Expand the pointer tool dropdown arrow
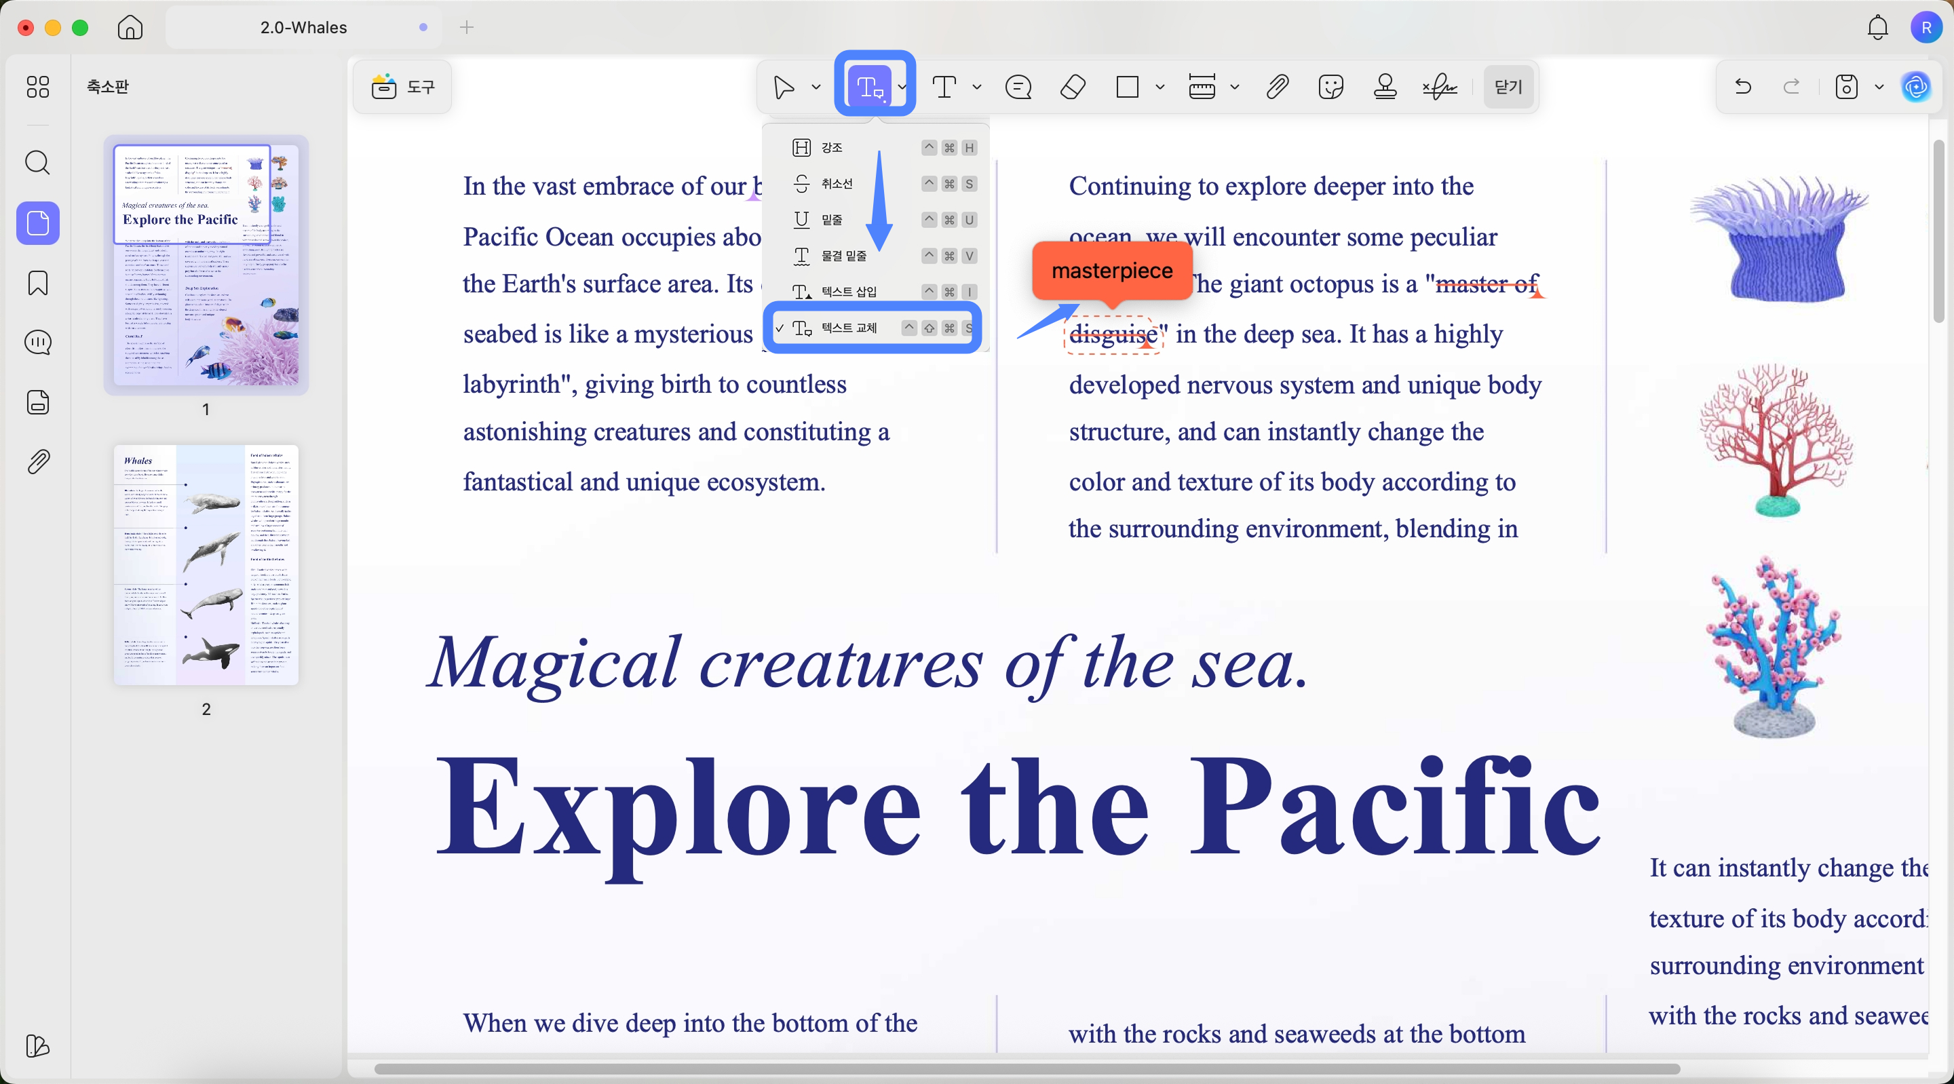This screenshot has width=1954, height=1084. [816, 88]
